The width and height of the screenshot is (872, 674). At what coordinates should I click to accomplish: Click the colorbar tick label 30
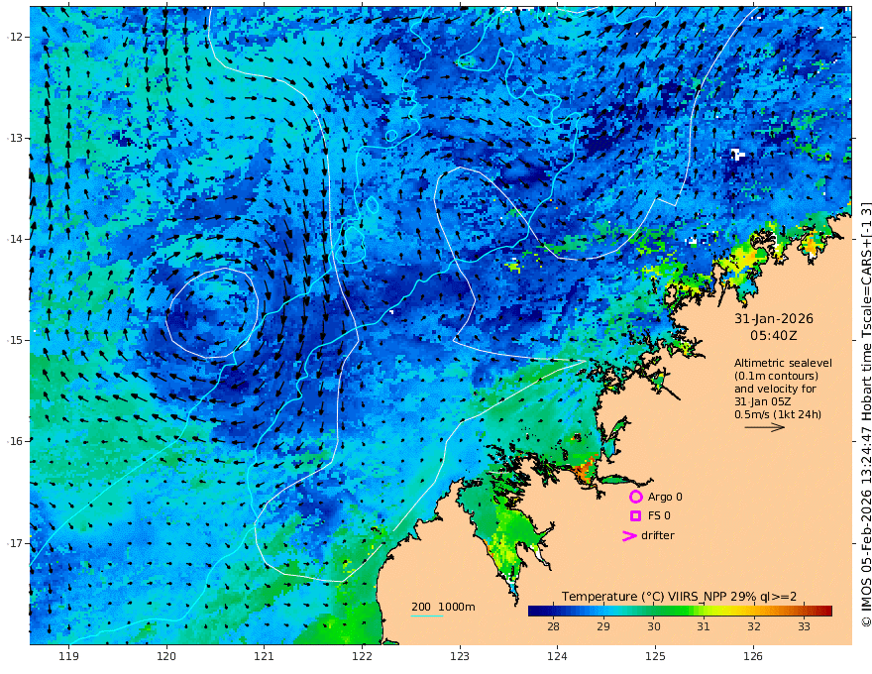click(653, 626)
